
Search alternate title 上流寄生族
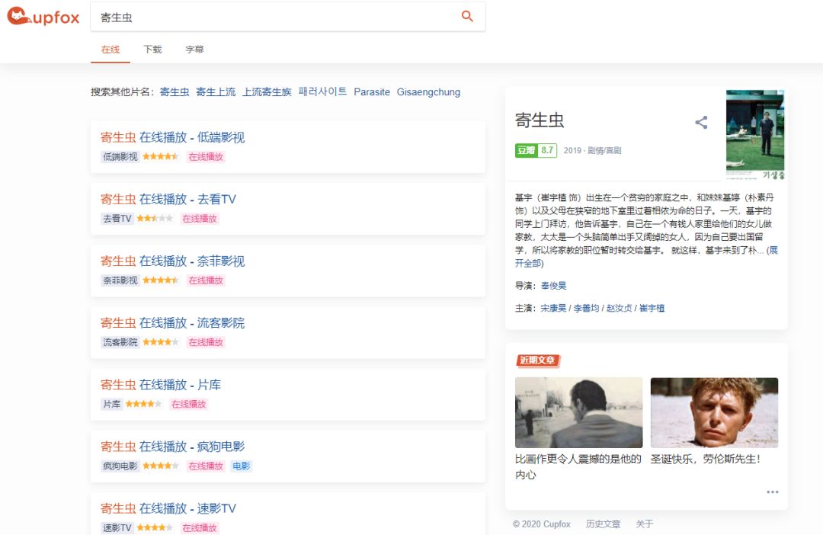[267, 92]
